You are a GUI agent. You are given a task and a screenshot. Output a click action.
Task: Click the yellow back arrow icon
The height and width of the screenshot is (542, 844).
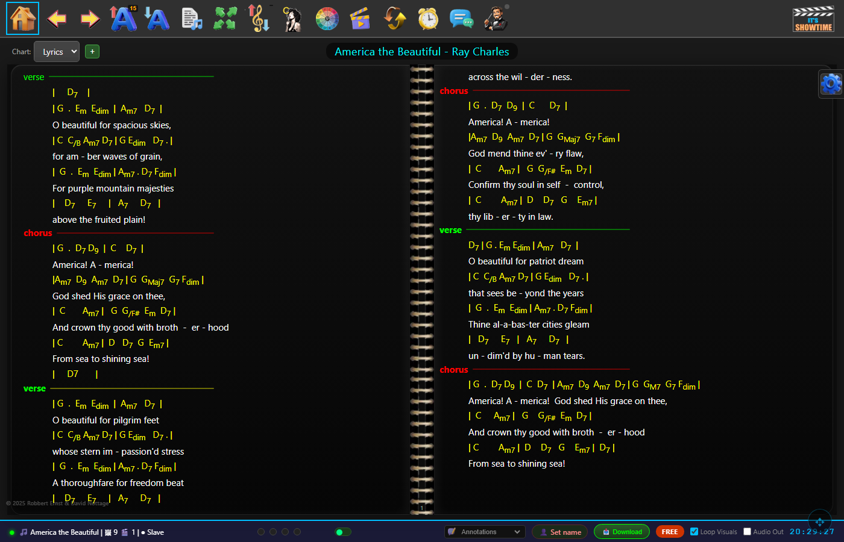(57, 19)
